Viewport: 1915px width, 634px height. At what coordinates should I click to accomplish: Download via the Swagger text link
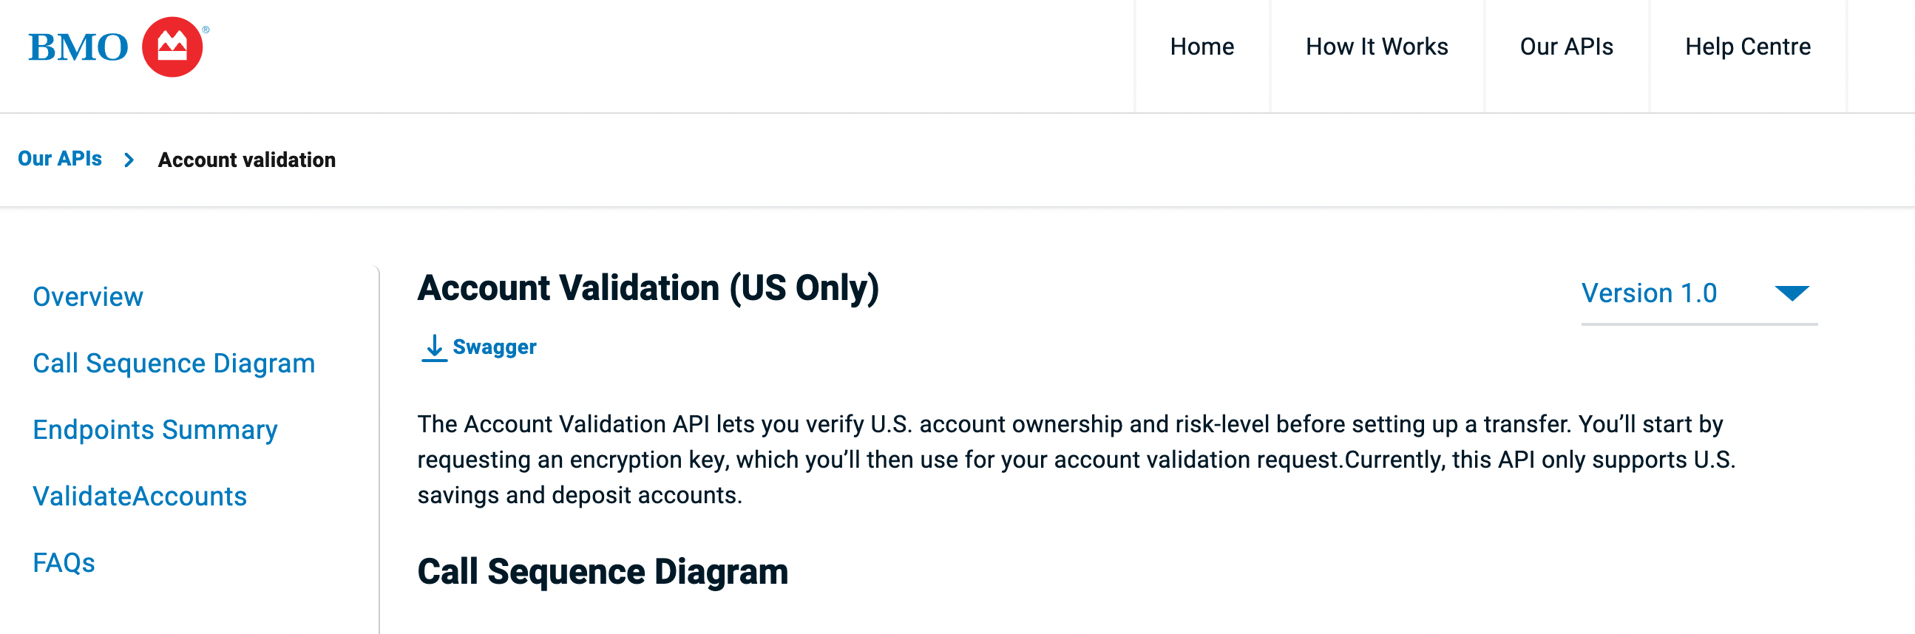(495, 347)
